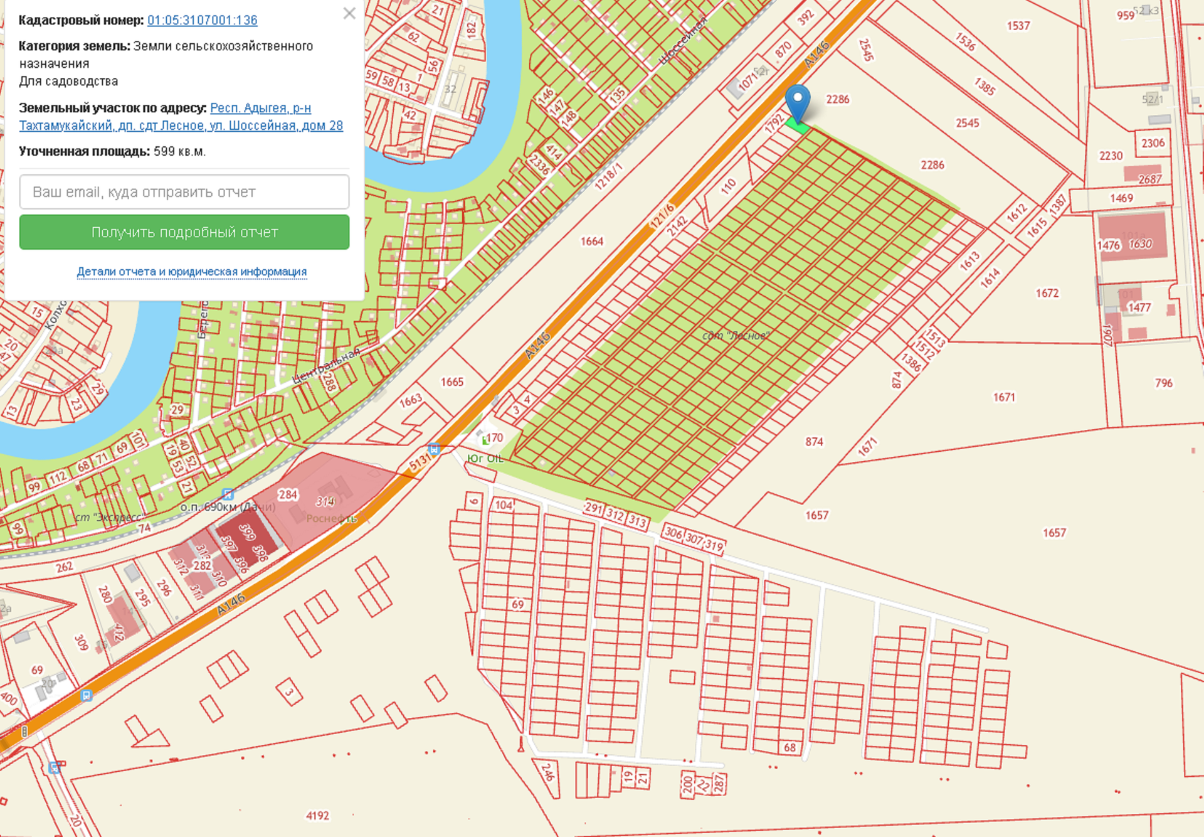Click parcel labeled 4192

[317, 816]
